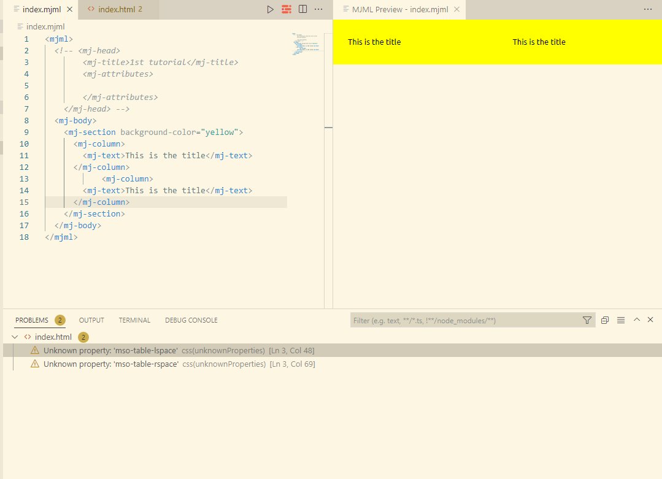The height and width of the screenshot is (479, 662).
Task: Open the PROBLEMS panel tab
Action: [32, 320]
